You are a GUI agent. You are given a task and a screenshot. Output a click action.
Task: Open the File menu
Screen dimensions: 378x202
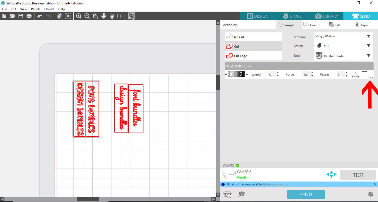pos(4,9)
